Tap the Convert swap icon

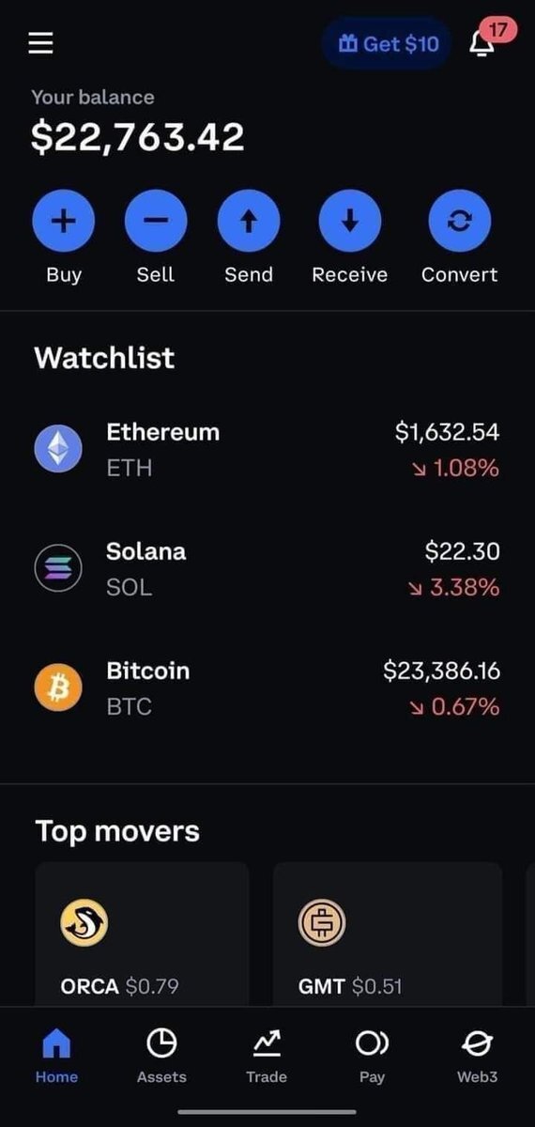[460, 221]
